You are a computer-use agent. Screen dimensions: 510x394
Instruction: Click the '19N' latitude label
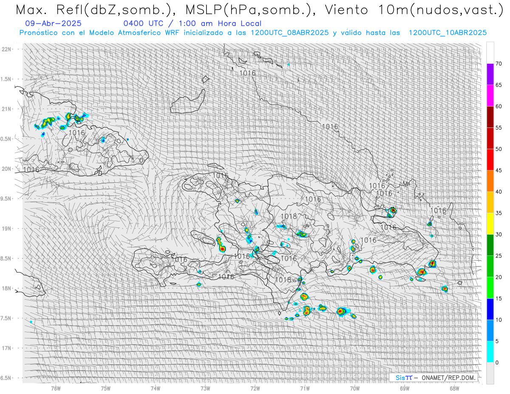(x=6, y=228)
